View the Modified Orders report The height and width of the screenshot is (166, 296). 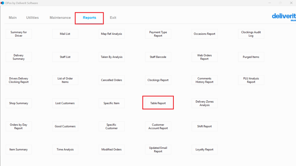click(111, 149)
